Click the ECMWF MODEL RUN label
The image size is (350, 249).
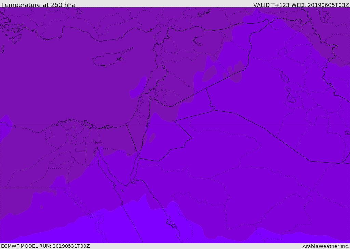tap(45, 246)
